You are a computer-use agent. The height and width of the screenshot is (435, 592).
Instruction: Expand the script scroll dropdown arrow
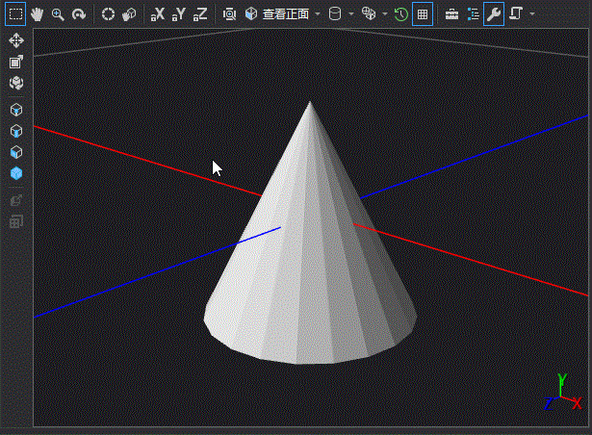tap(532, 14)
